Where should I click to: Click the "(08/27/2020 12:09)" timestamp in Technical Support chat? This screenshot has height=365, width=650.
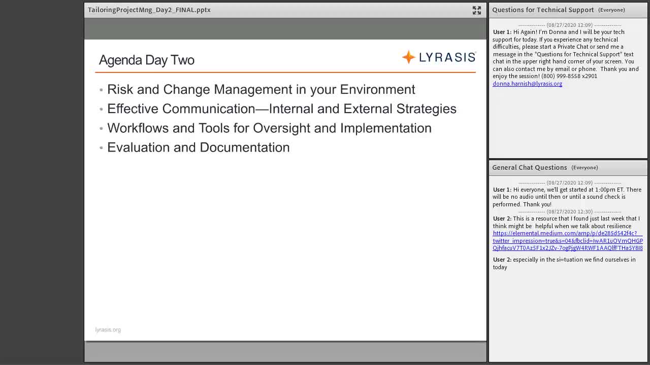[569, 25]
